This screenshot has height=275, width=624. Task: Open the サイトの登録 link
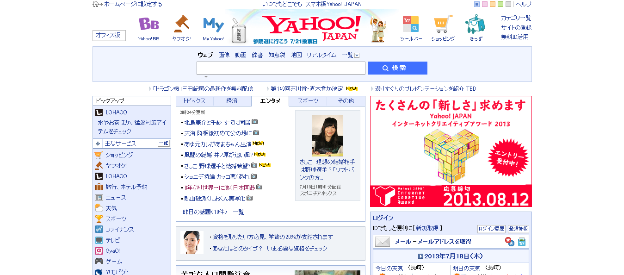tap(516, 27)
